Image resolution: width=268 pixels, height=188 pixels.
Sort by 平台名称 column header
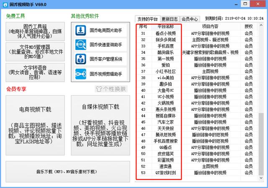[x=166, y=26]
